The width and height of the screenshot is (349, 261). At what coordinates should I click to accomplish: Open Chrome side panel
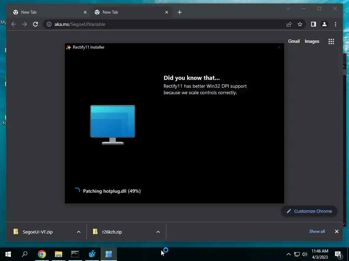tap(314, 24)
